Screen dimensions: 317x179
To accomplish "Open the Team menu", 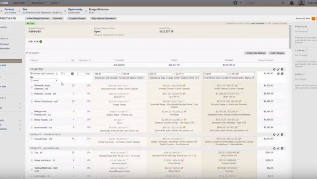I will pos(56,3).
